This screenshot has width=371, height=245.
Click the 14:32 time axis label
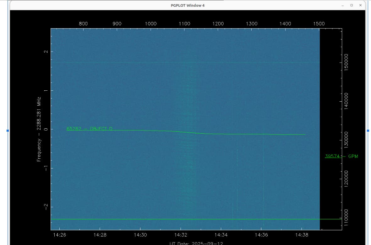pyautogui.click(x=180, y=235)
